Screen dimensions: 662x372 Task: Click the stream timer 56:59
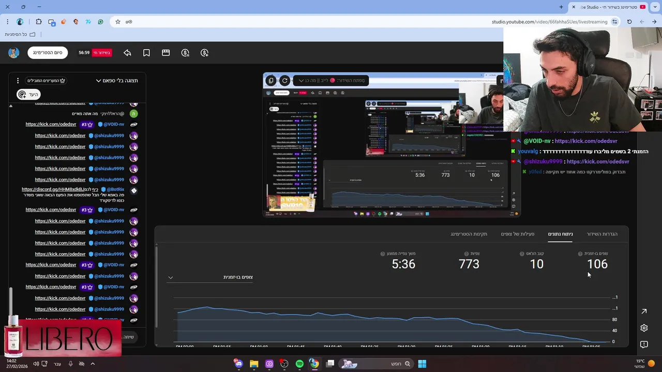pos(84,53)
